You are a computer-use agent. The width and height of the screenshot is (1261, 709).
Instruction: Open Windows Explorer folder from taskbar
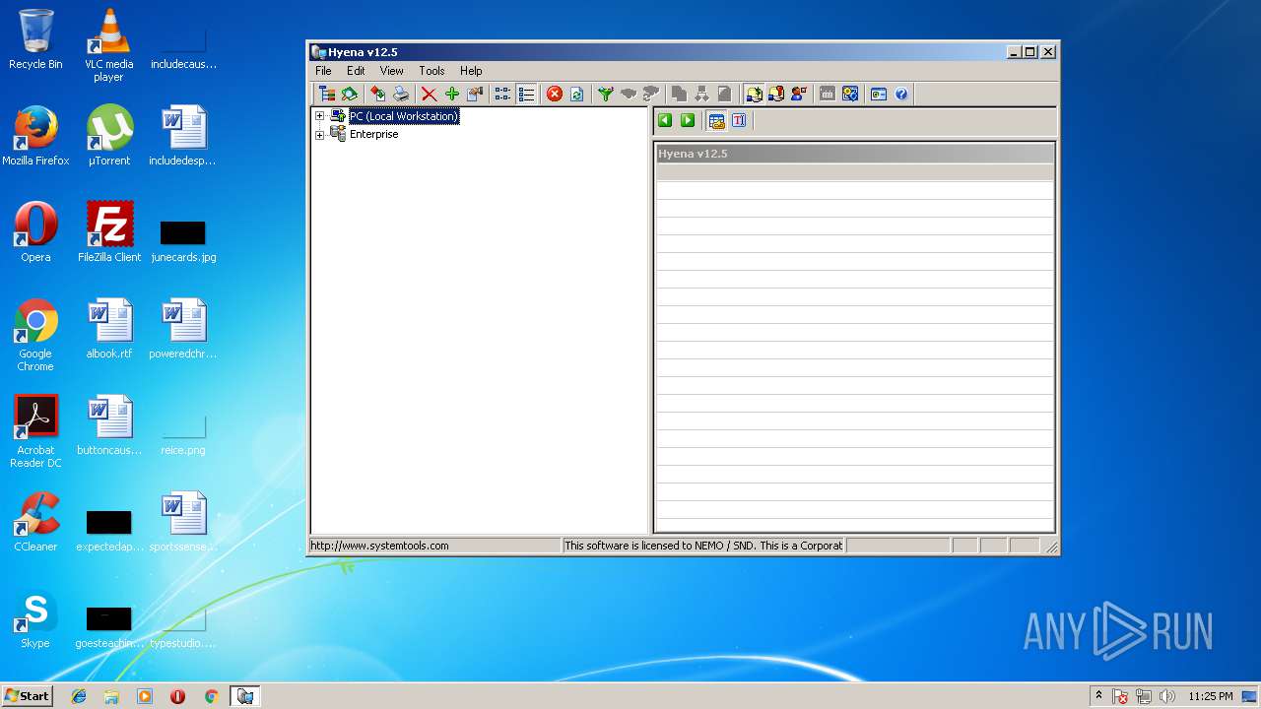[x=111, y=696]
